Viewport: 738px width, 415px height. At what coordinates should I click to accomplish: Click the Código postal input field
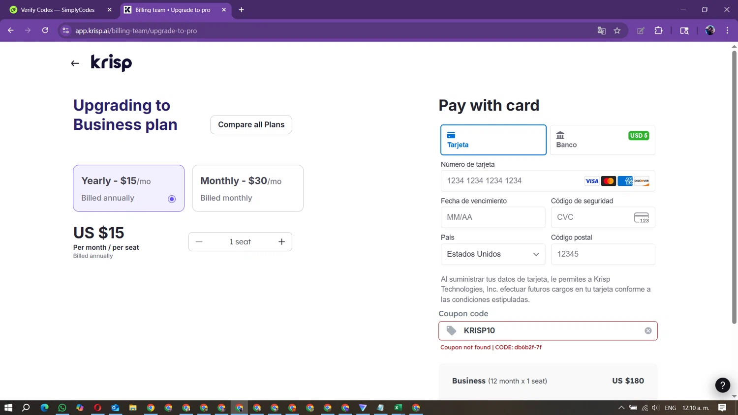pyautogui.click(x=603, y=254)
